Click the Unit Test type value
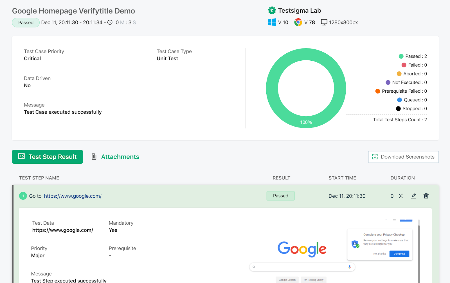450x283 pixels. click(167, 58)
